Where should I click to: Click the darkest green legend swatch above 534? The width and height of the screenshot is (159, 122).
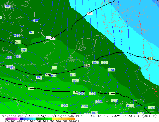[x=37, y=119]
